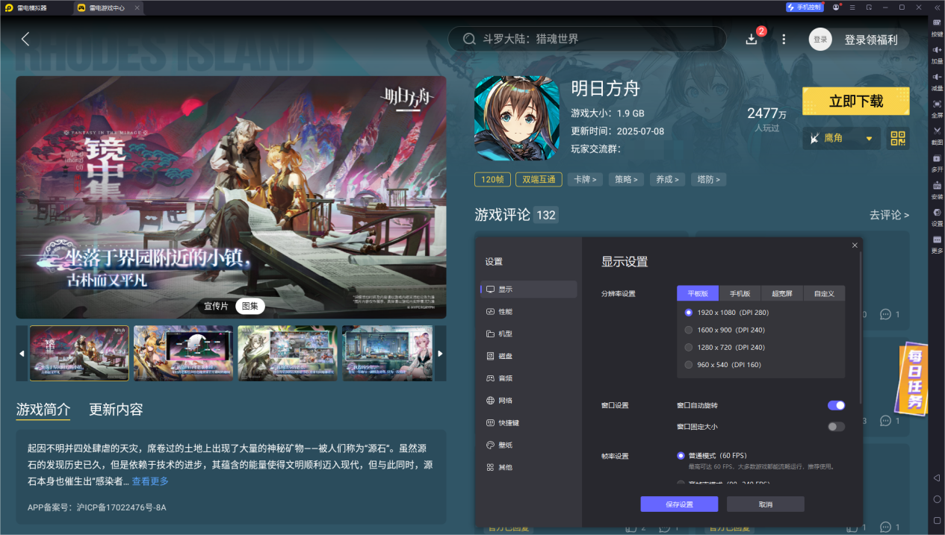Switch to the 超宽屏 resolution tab
This screenshot has height=535, width=945.
tap(782, 293)
